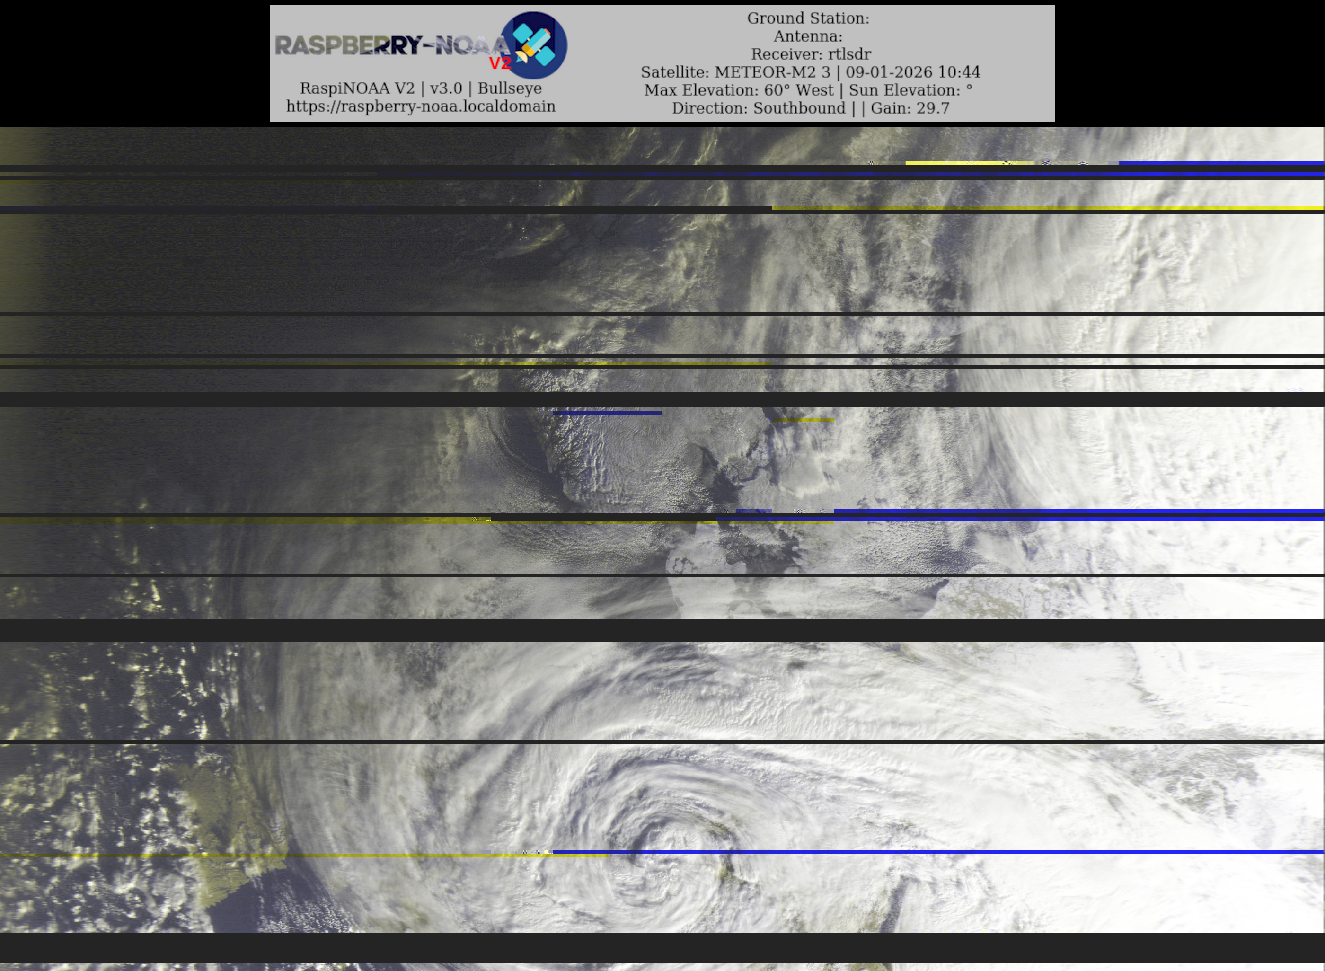Screen dimensions: 1325x971
Task: Click the red V2 badge on logo
Action: pyautogui.click(x=499, y=63)
